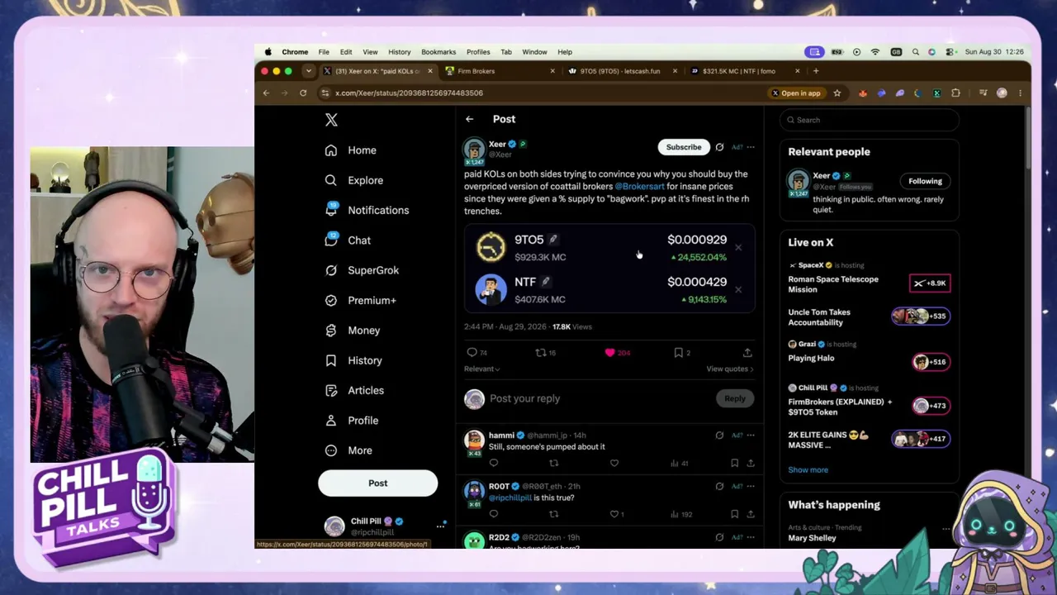Screen dimensions: 1057x595
Task: Click View quotes link
Action: point(730,369)
